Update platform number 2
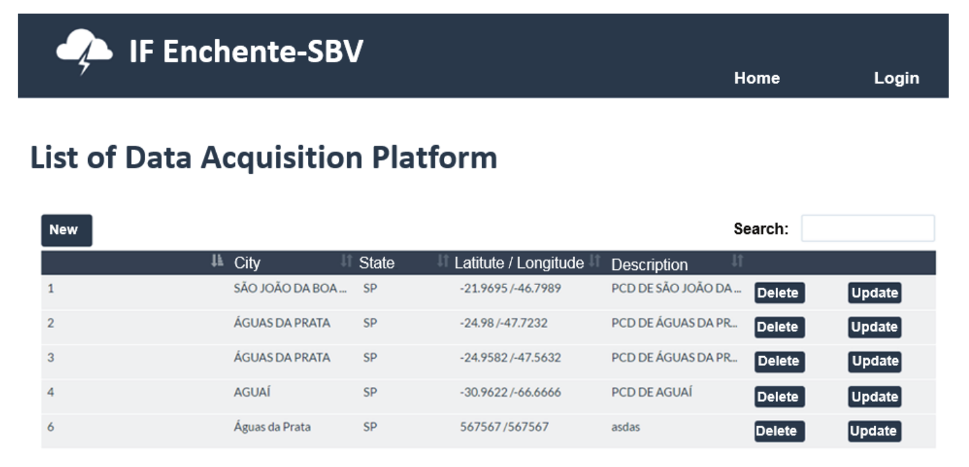The image size is (969, 467). tap(874, 327)
